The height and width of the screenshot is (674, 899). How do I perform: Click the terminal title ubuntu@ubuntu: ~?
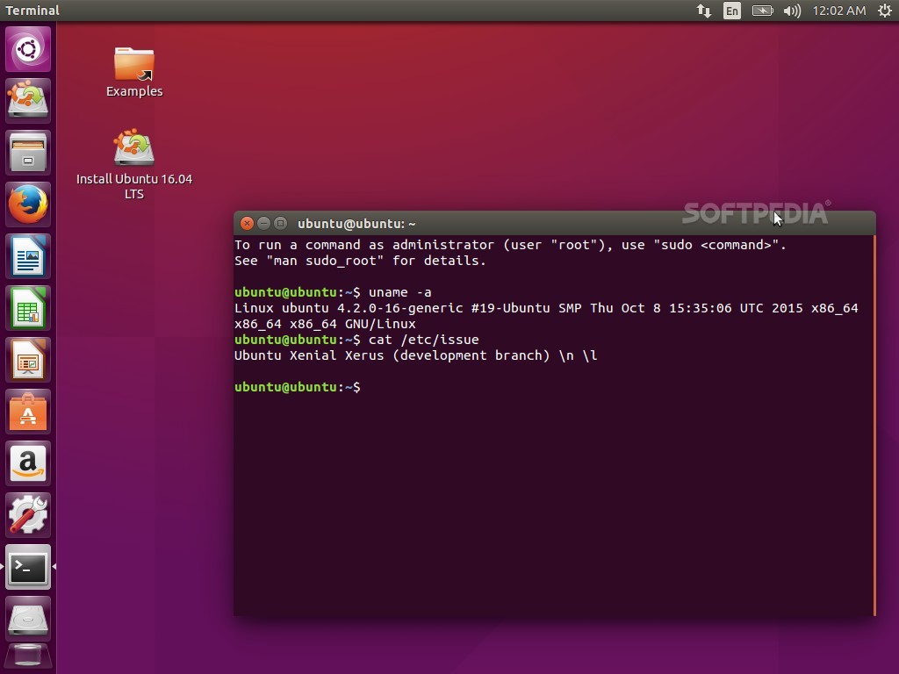(356, 224)
